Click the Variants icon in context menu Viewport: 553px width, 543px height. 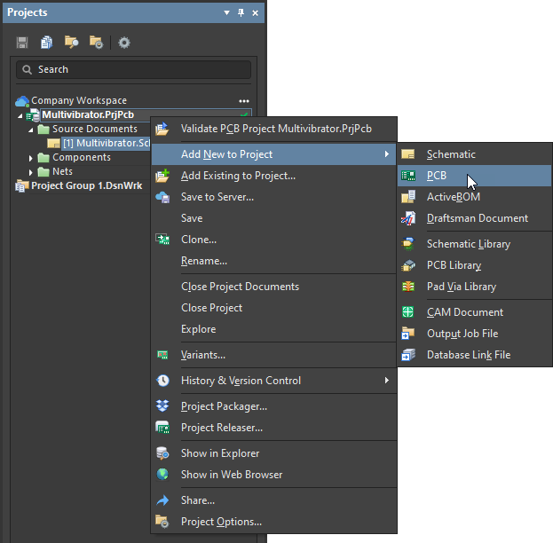162,355
